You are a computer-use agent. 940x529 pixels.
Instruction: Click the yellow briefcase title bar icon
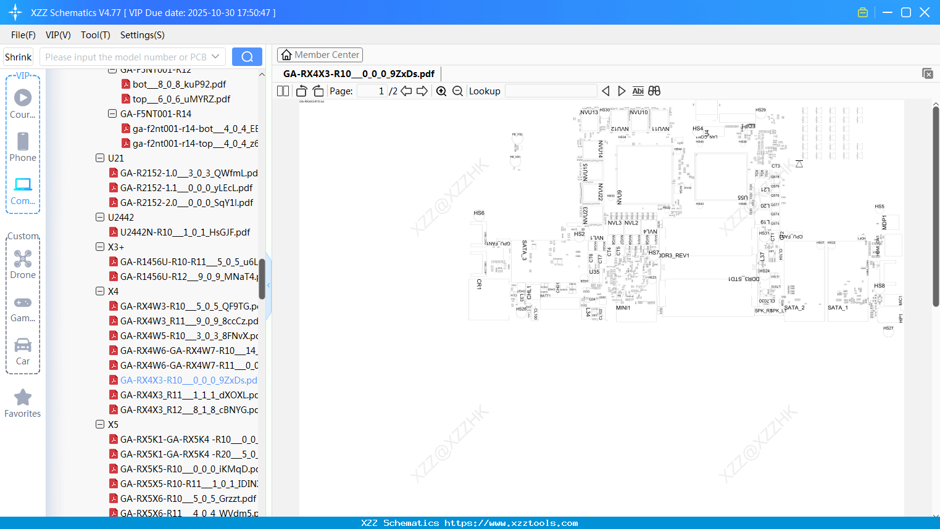coord(863,12)
